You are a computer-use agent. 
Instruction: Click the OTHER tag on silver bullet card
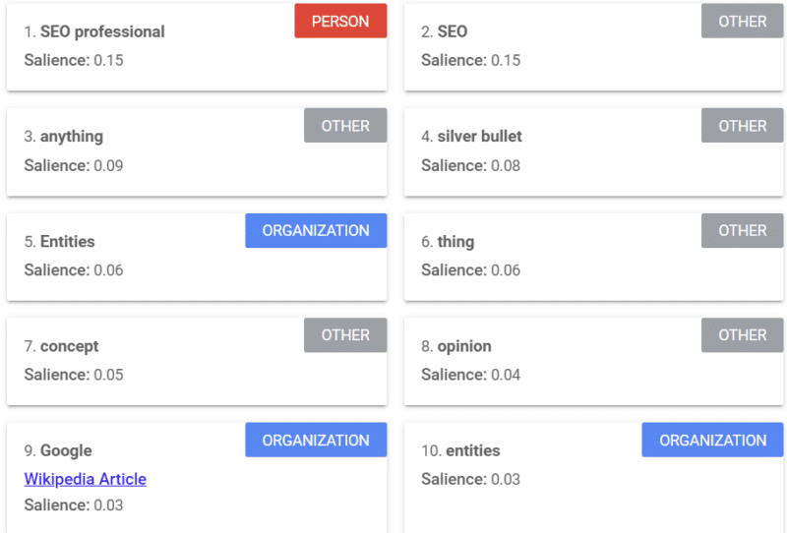[742, 126]
